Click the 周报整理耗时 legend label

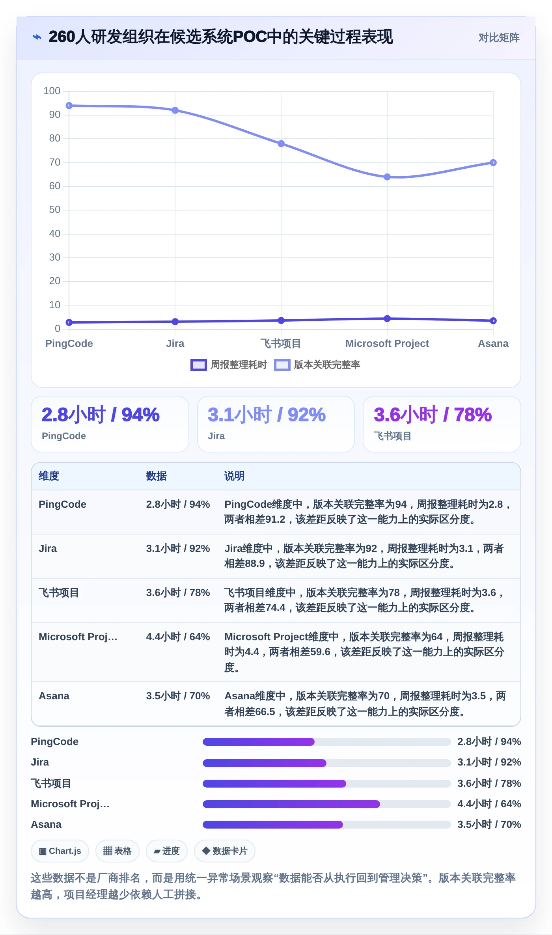click(239, 365)
